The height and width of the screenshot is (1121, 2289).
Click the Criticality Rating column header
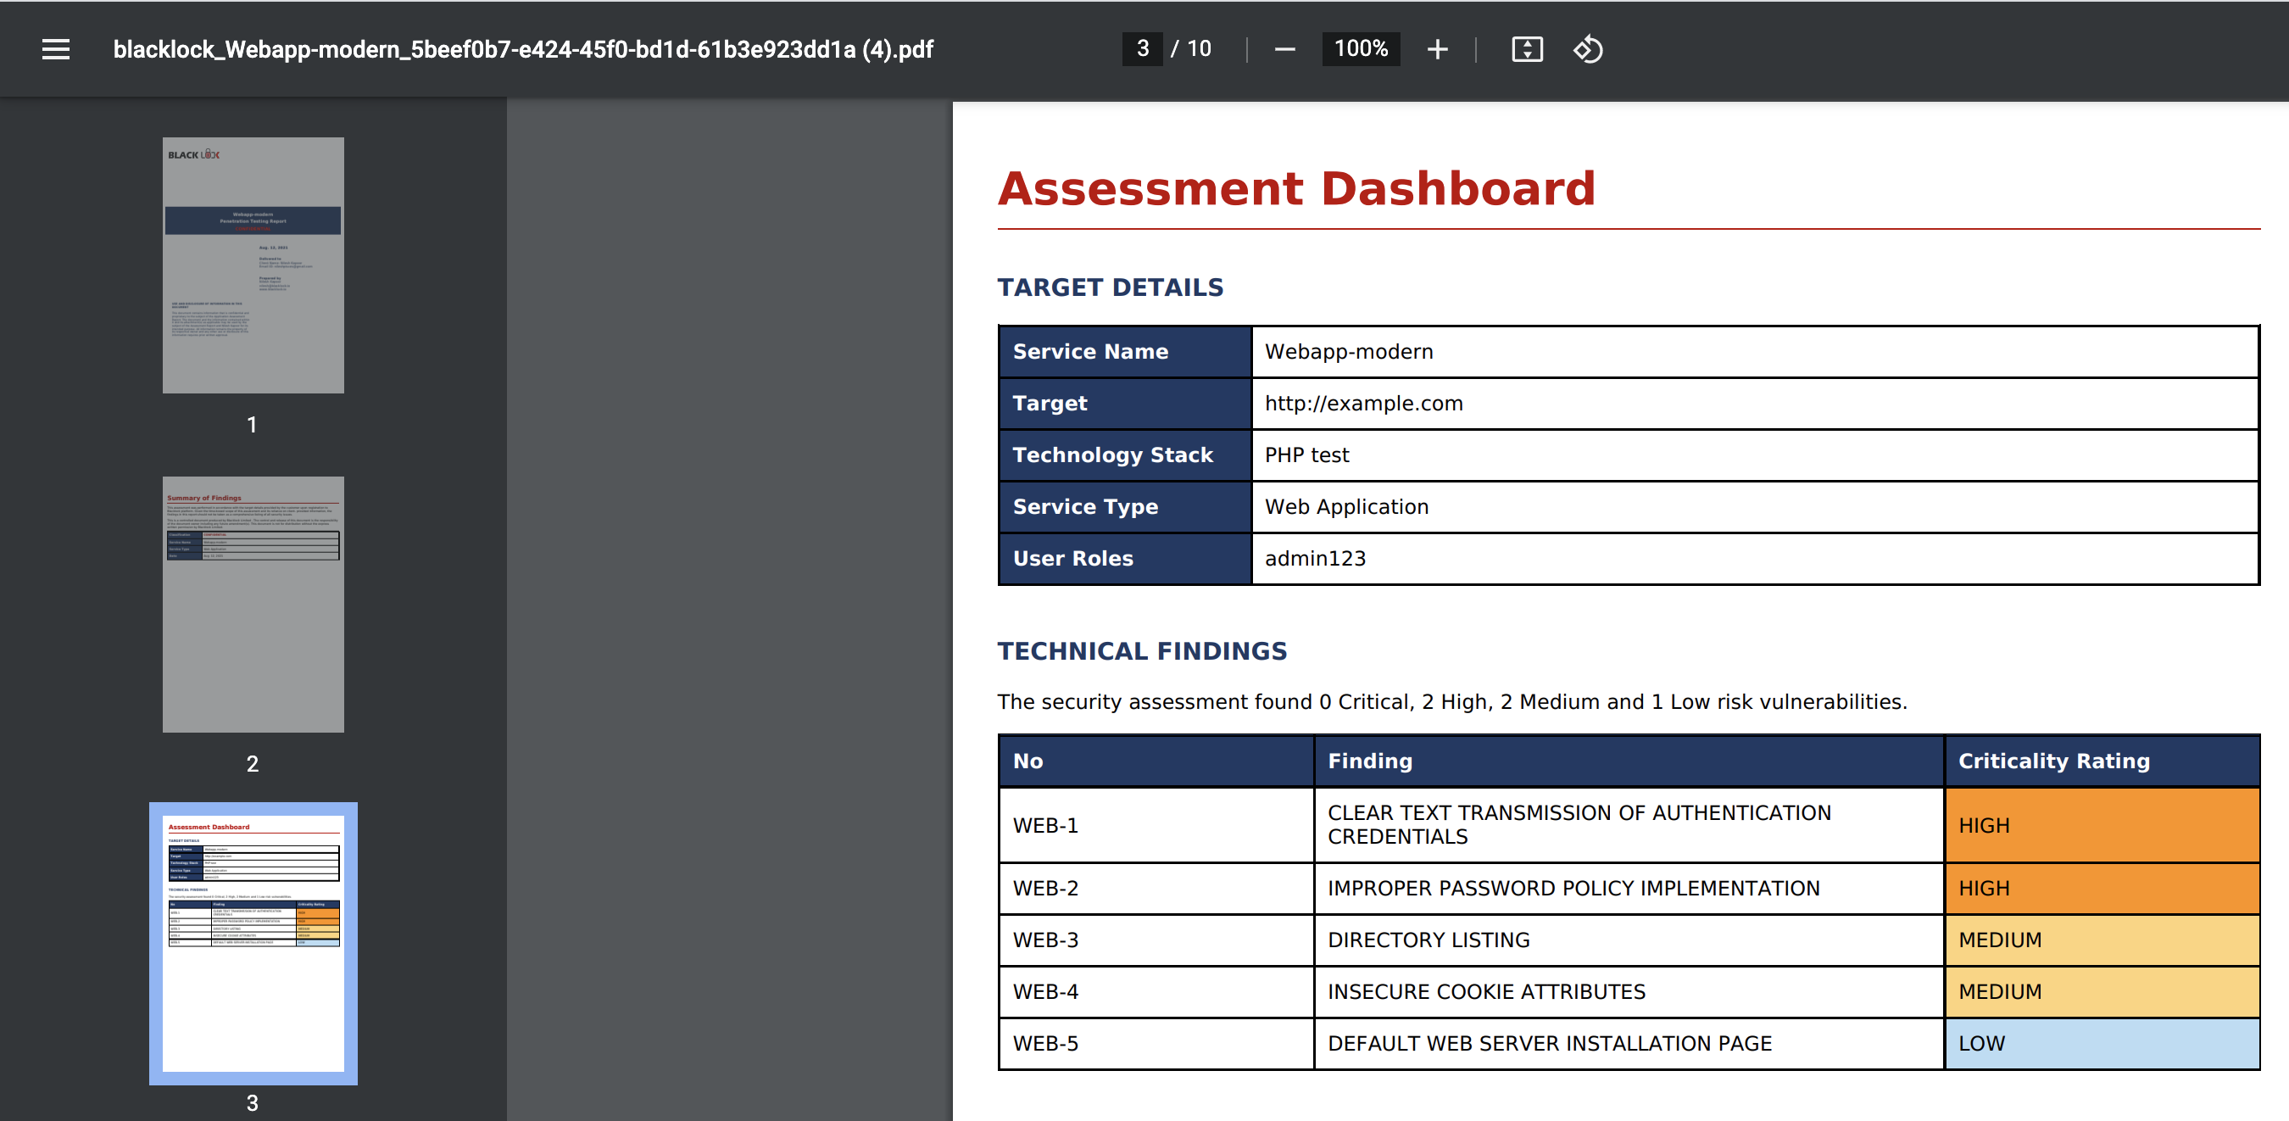tap(2052, 761)
